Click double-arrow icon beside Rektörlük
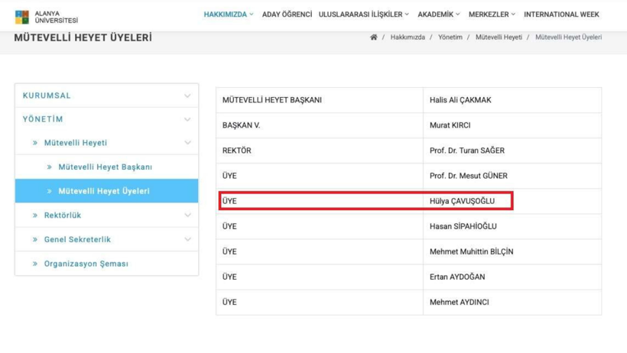Viewport: 627px width, 353px height. pyautogui.click(x=35, y=215)
